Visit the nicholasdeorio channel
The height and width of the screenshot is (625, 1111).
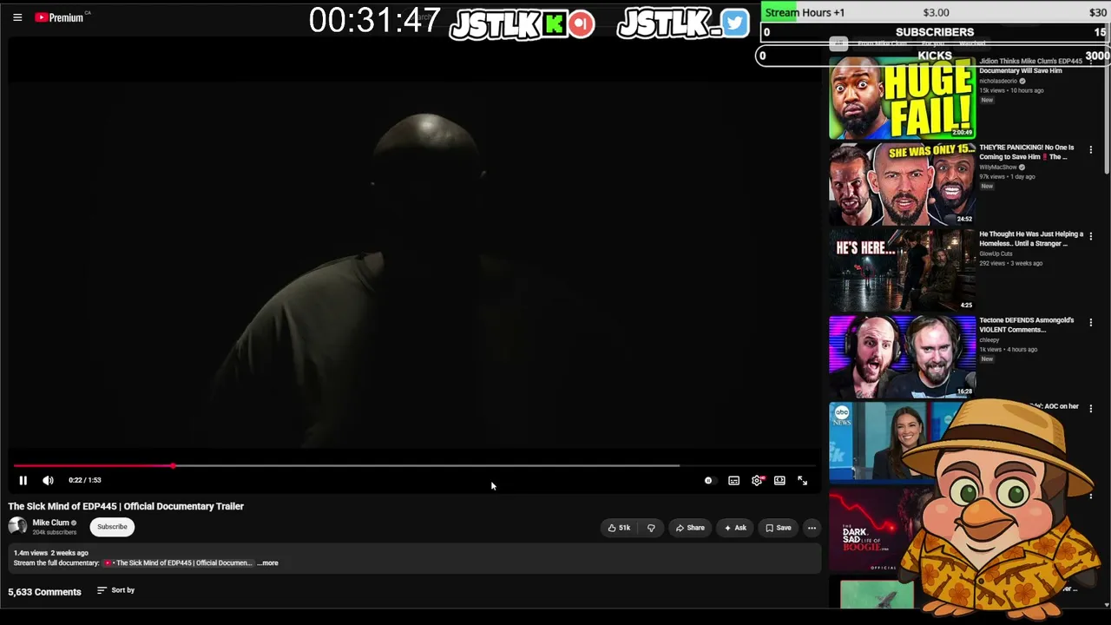(x=998, y=81)
